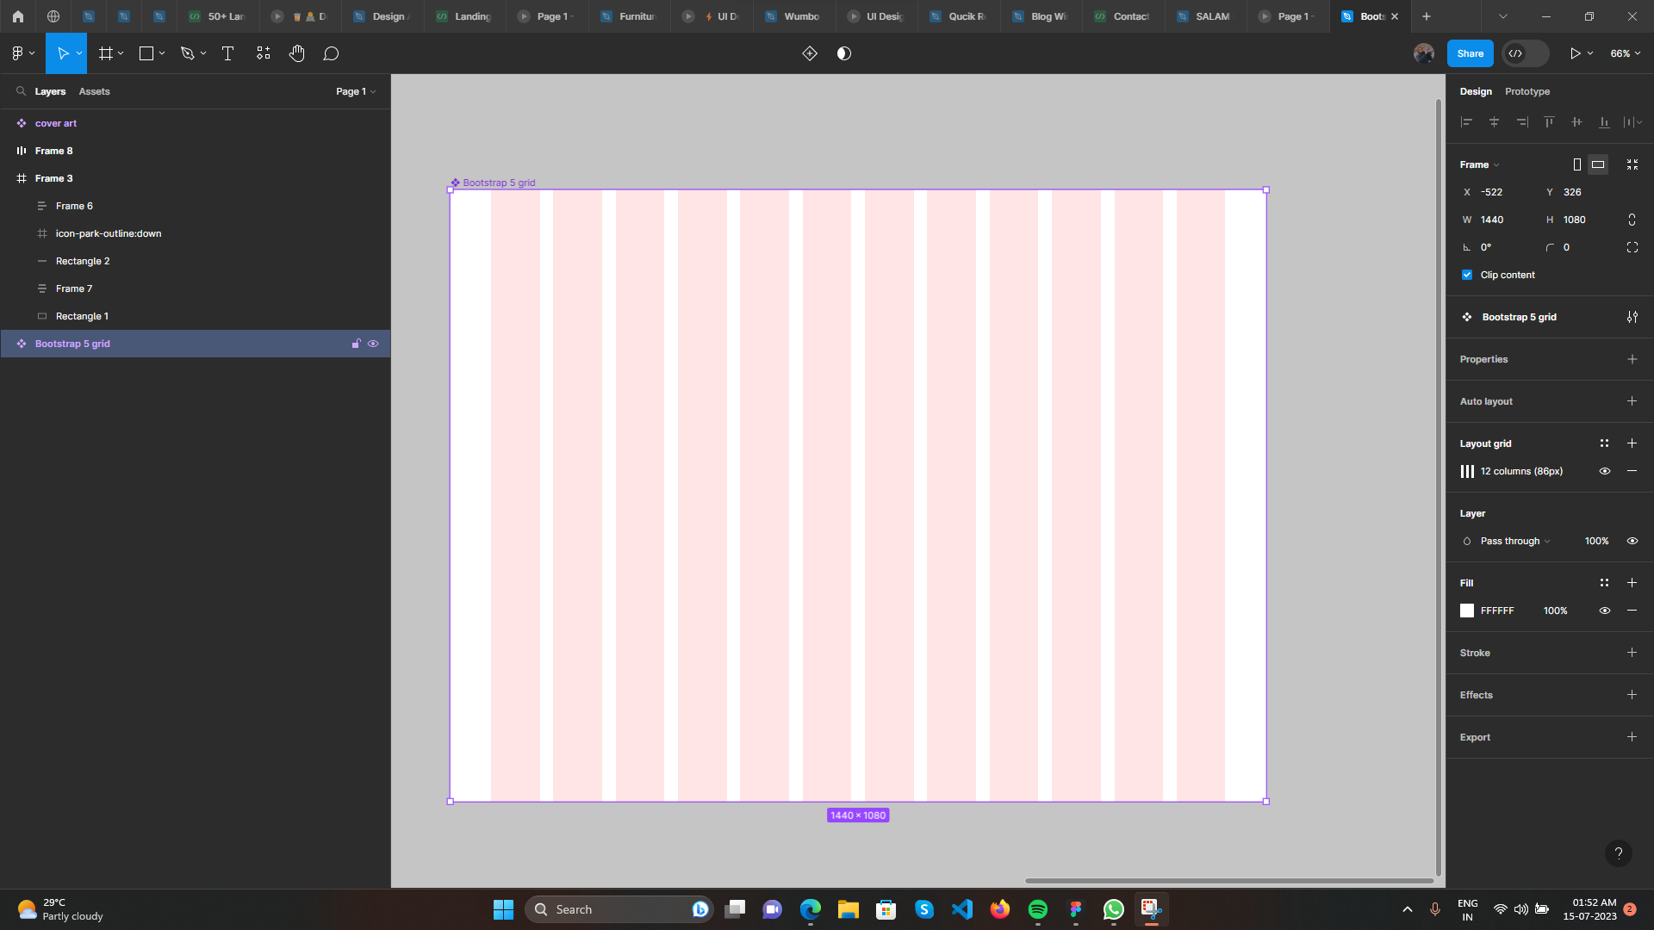Select the Rectangle shape tool

pyautogui.click(x=146, y=53)
